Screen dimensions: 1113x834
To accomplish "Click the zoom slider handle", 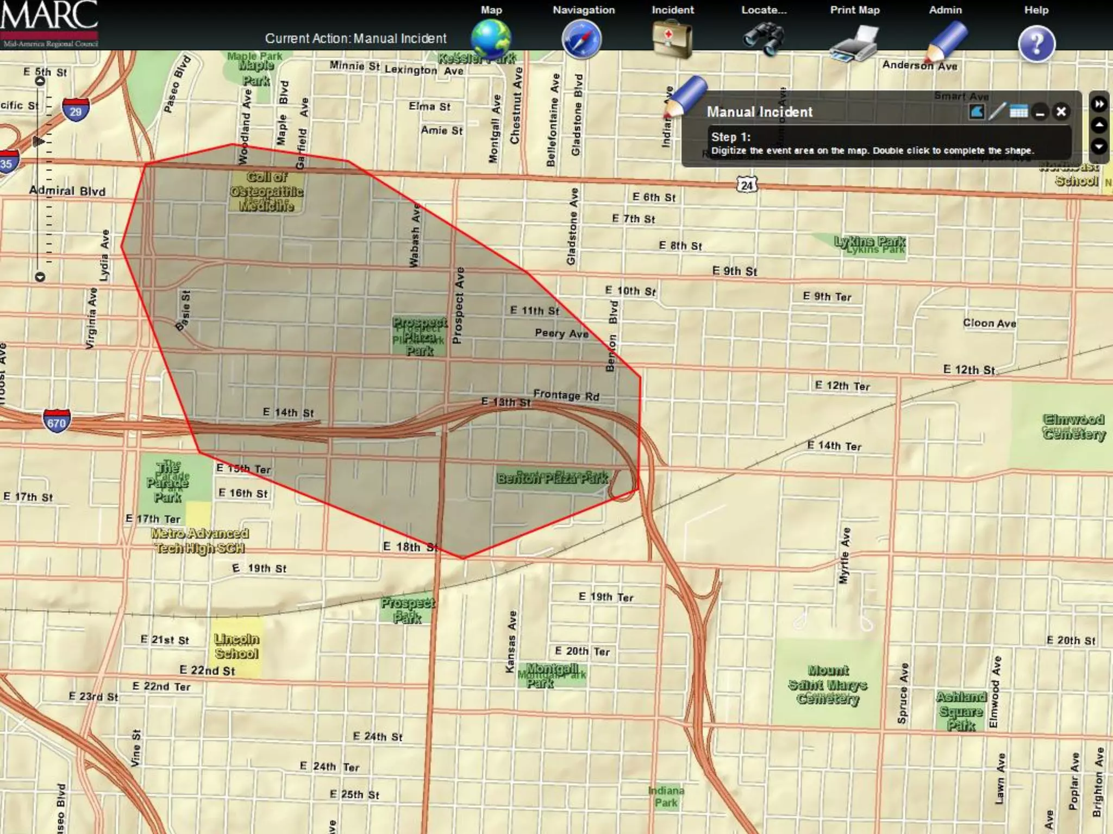I will tap(38, 142).
